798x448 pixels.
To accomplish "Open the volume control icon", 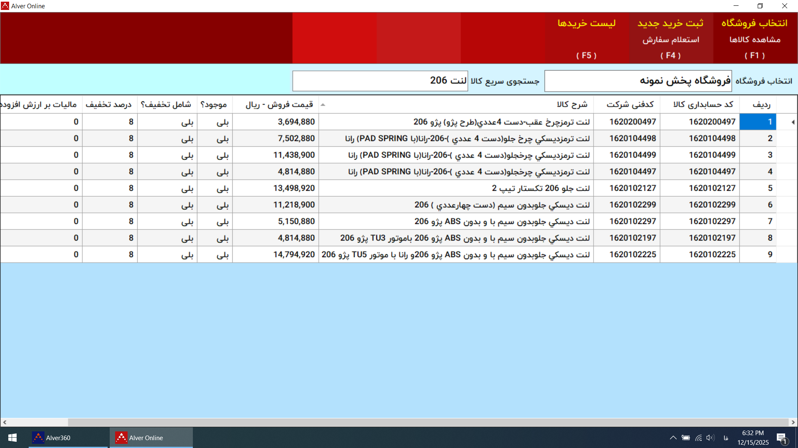I will [x=710, y=438].
